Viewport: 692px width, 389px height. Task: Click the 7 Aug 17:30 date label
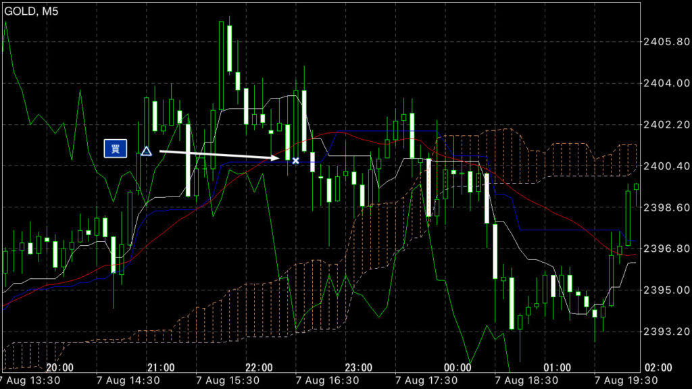[x=426, y=381]
